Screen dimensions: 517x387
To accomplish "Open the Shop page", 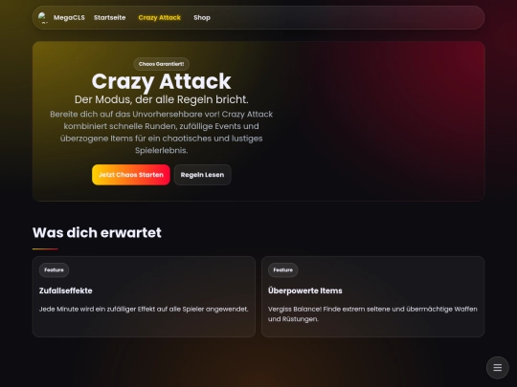I will 202,17.
